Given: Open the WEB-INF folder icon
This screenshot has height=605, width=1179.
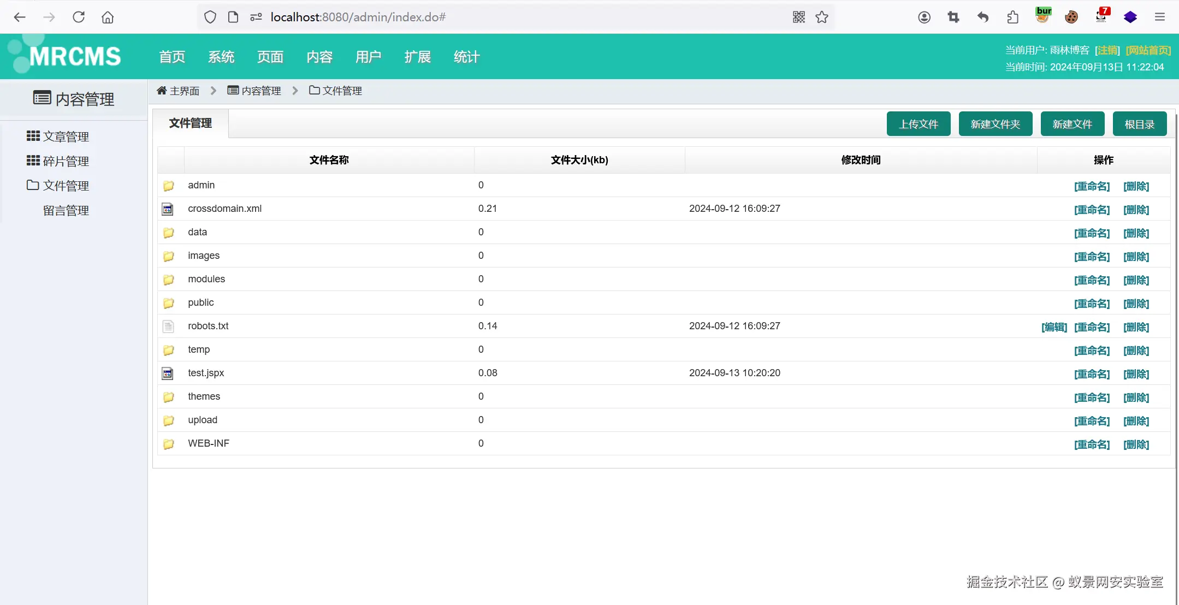Looking at the screenshot, I should pyautogui.click(x=168, y=444).
